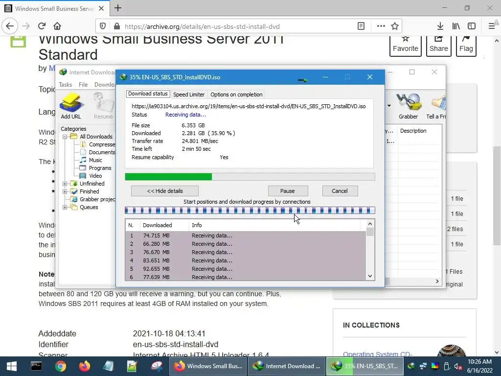501x376 pixels.
Task: Select connection row 5 with 92.655 MB
Action: coord(246,269)
